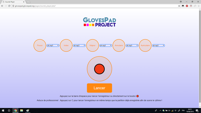Open the Chrome profile icon
Viewport: 201px width, 113px height.
point(181,2)
